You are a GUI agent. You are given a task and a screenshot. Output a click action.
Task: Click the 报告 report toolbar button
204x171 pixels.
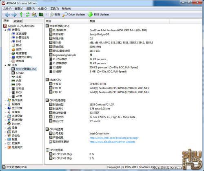55,15
